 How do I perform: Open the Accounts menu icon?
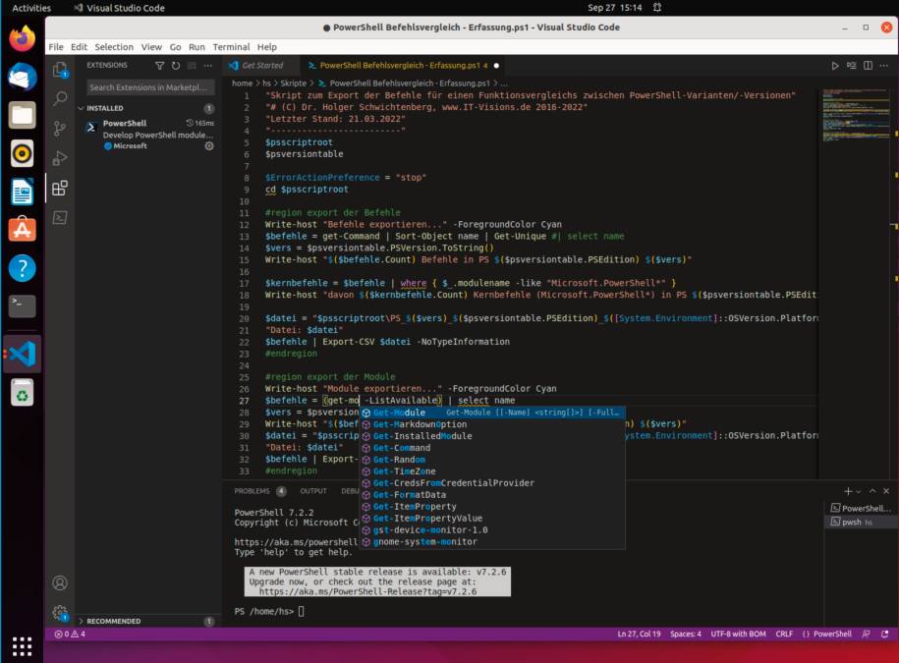click(60, 583)
